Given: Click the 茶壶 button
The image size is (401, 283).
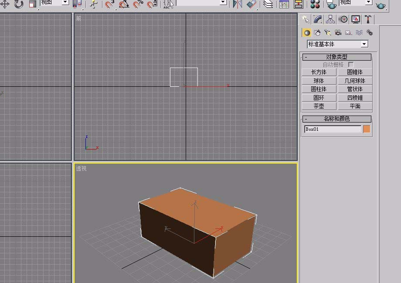Looking at the screenshot, I should pos(319,106).
